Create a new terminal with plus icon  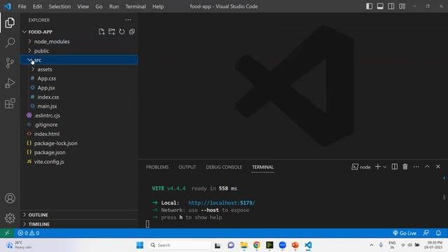point(378,167)
